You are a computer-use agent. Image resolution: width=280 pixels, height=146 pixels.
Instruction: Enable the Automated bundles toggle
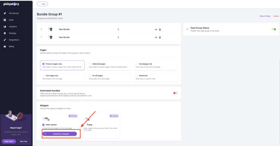point(175,93)
